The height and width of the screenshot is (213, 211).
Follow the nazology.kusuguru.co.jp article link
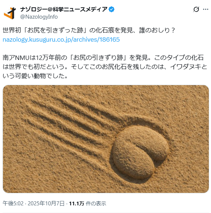[x=61, y=39]
